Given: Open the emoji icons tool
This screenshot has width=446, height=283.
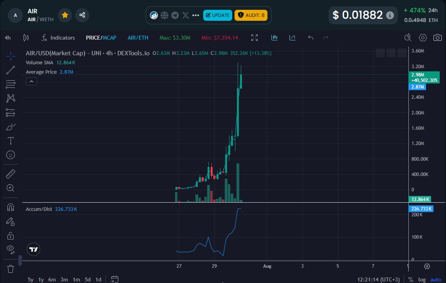Looking at the screenshot, I should [11, 155].
